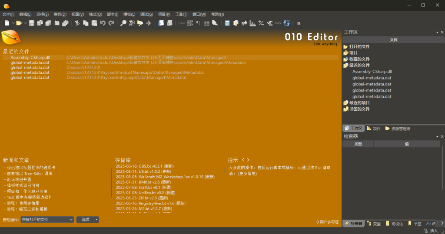The width and height of the screenshot is (445, 234).
Task: Open the 文件(F) menu
Action: point(8,14)
